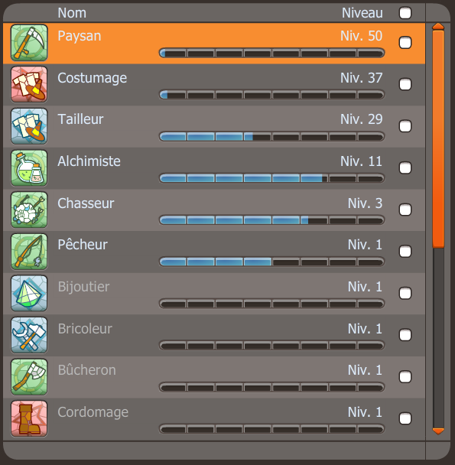Click the Alchimiste potion flask icon
The width and height of the screenshot is (455, 465).
click(x=29, y=168)
